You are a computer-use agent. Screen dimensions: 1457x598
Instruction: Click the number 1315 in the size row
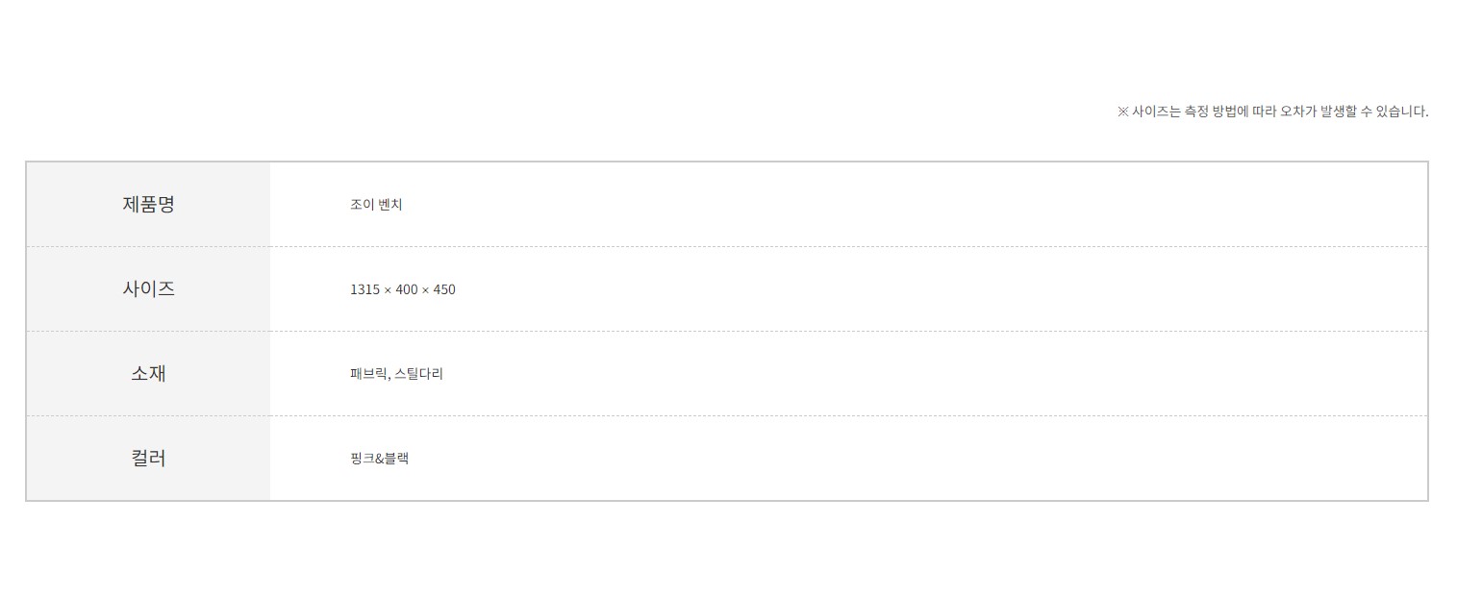click(x=364, y=289)
